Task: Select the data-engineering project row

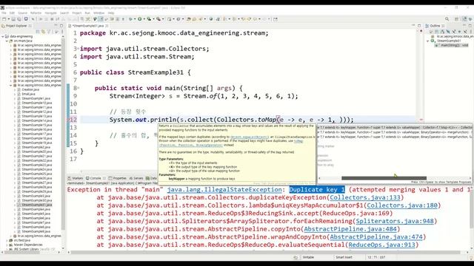Action: point(21,36)
